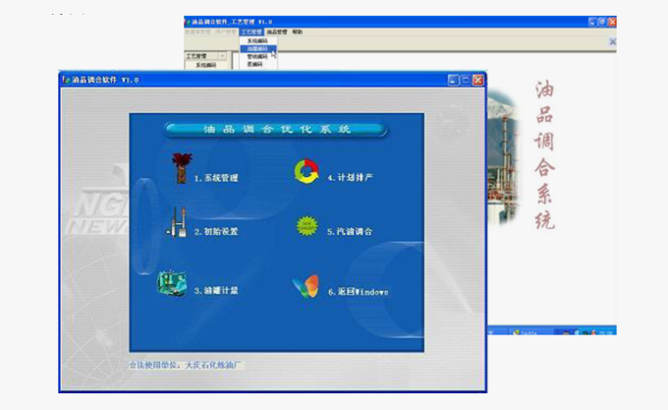Screen dimensions: 668x410
Task: Maximize the 工艺管理 back window
Action: 602,22
